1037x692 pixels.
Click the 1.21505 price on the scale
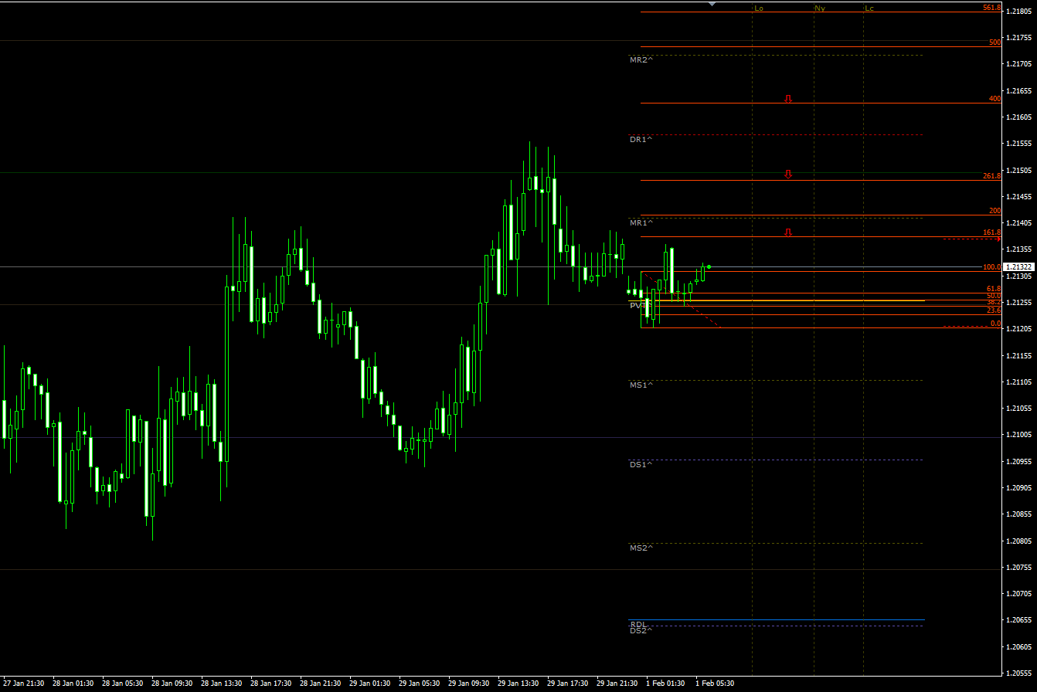click(1019, 171)
